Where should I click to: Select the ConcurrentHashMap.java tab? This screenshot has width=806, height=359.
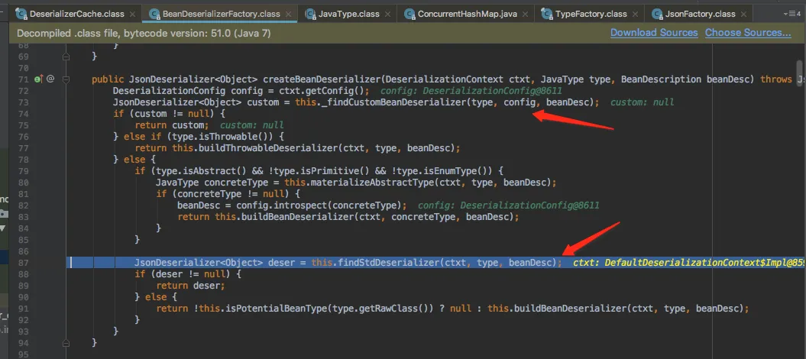pos(467,15)
